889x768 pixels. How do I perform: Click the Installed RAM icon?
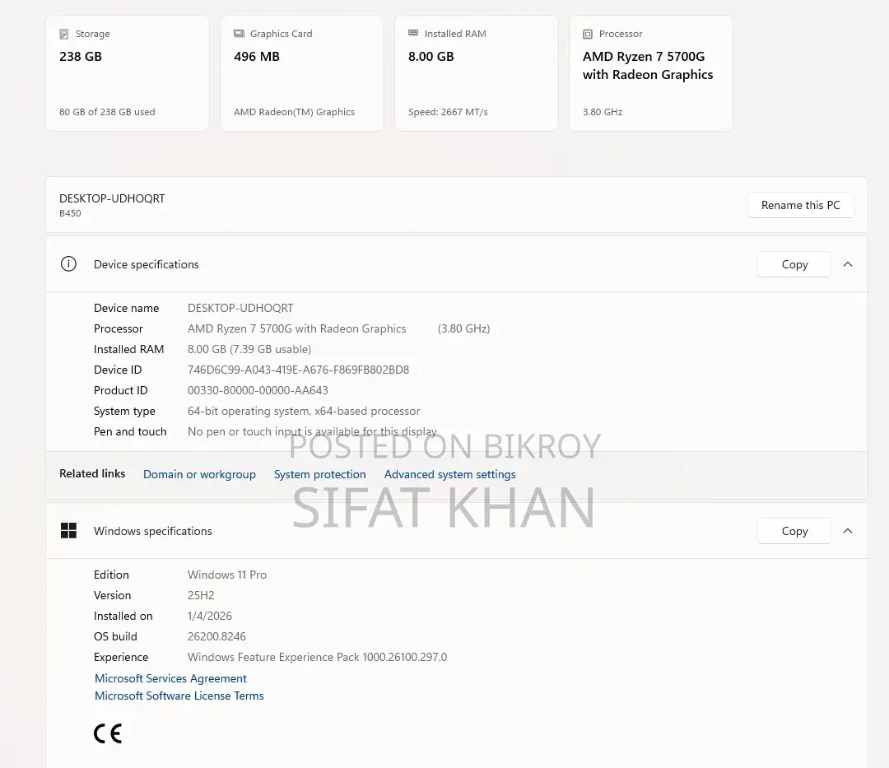(x=413, y=33)
